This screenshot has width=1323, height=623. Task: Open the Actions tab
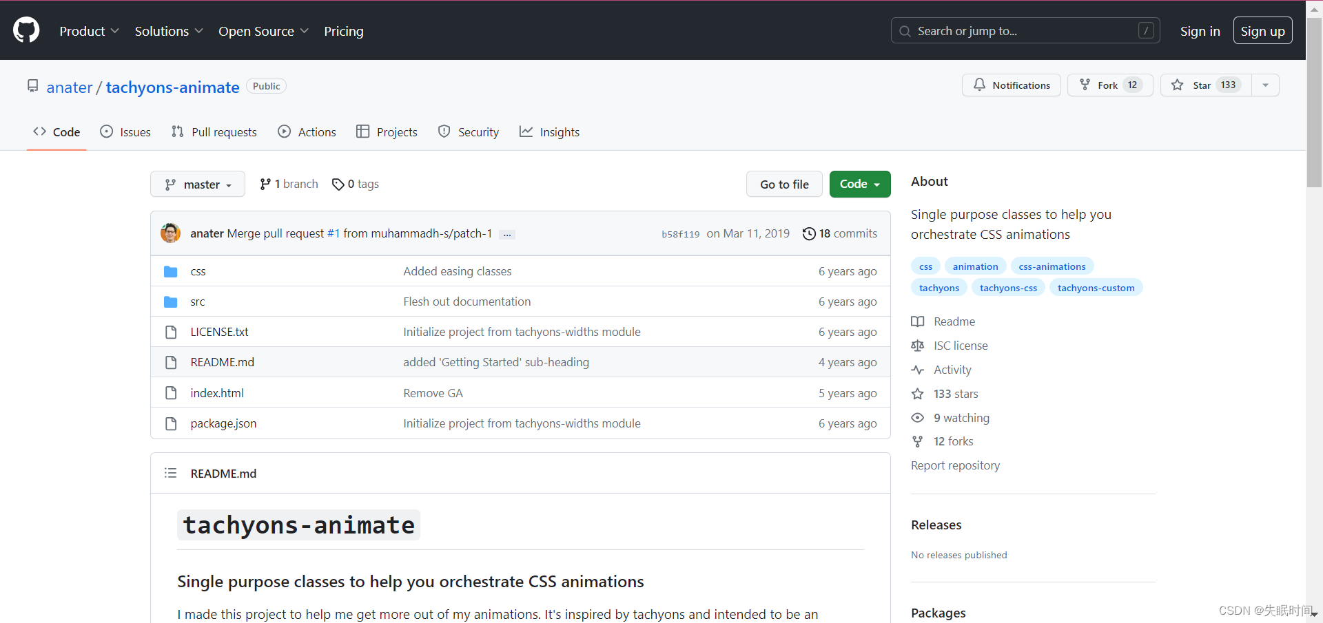click(x=307, y=131)
